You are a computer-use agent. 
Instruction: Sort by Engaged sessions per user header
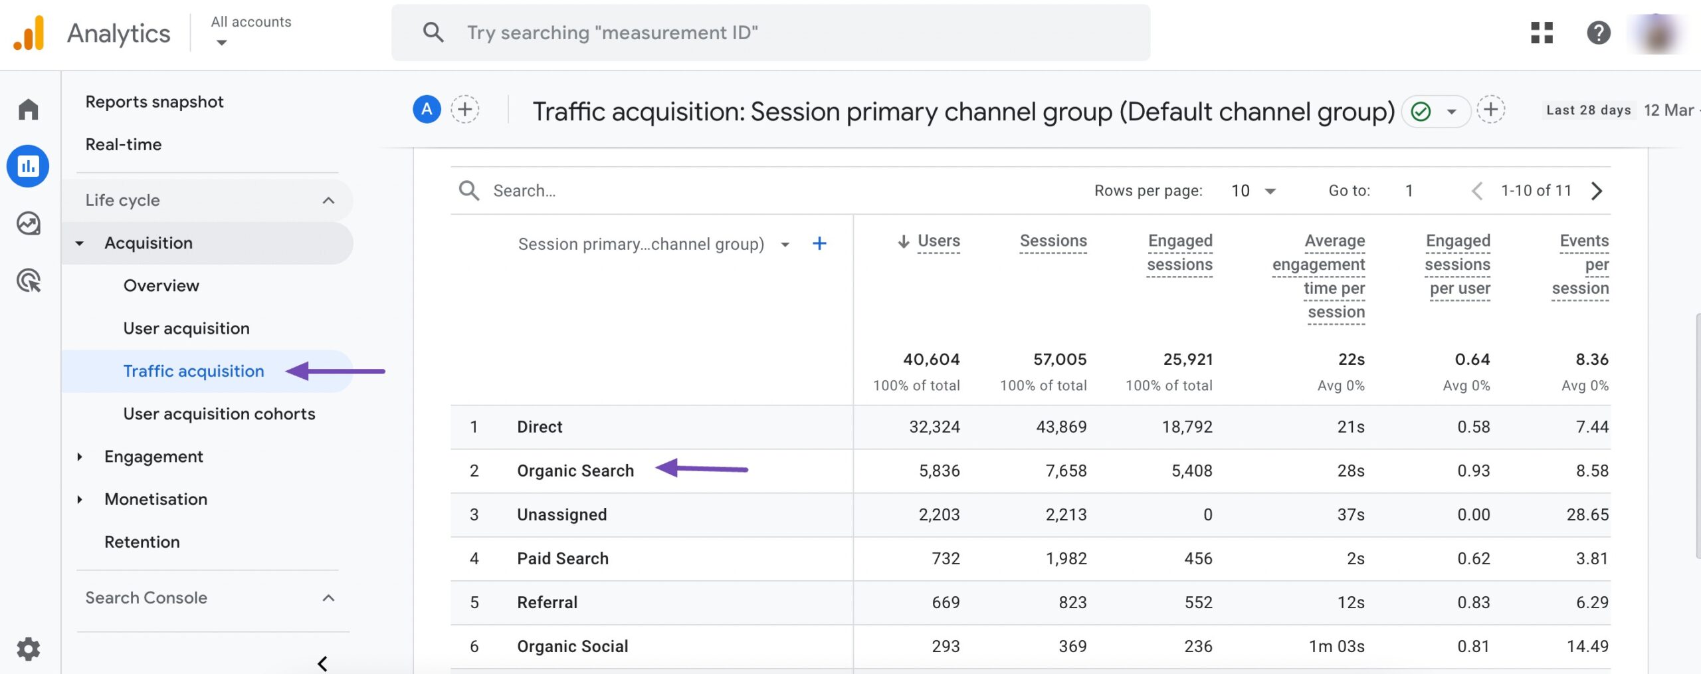tap(1457, 265)
